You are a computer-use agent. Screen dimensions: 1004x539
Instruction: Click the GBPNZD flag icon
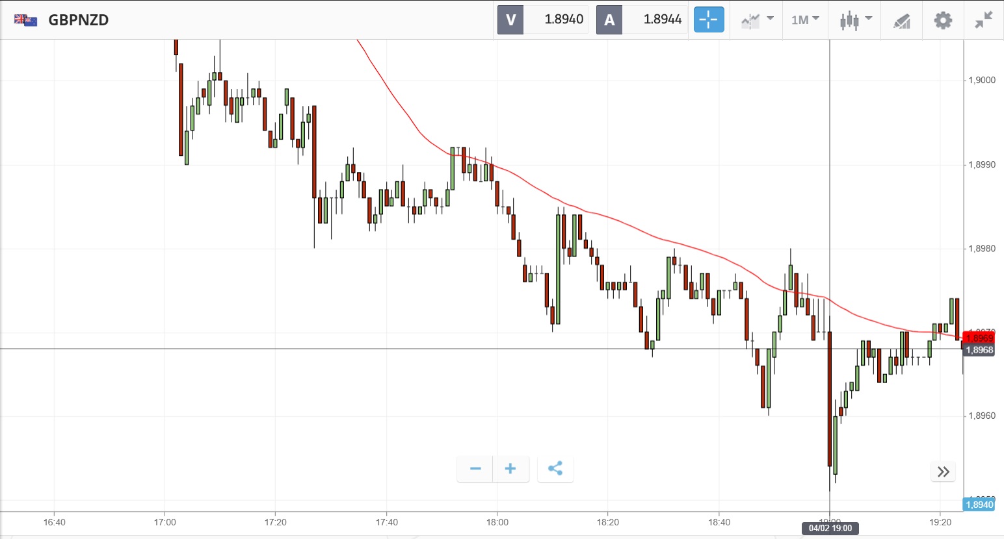(26, 20)
